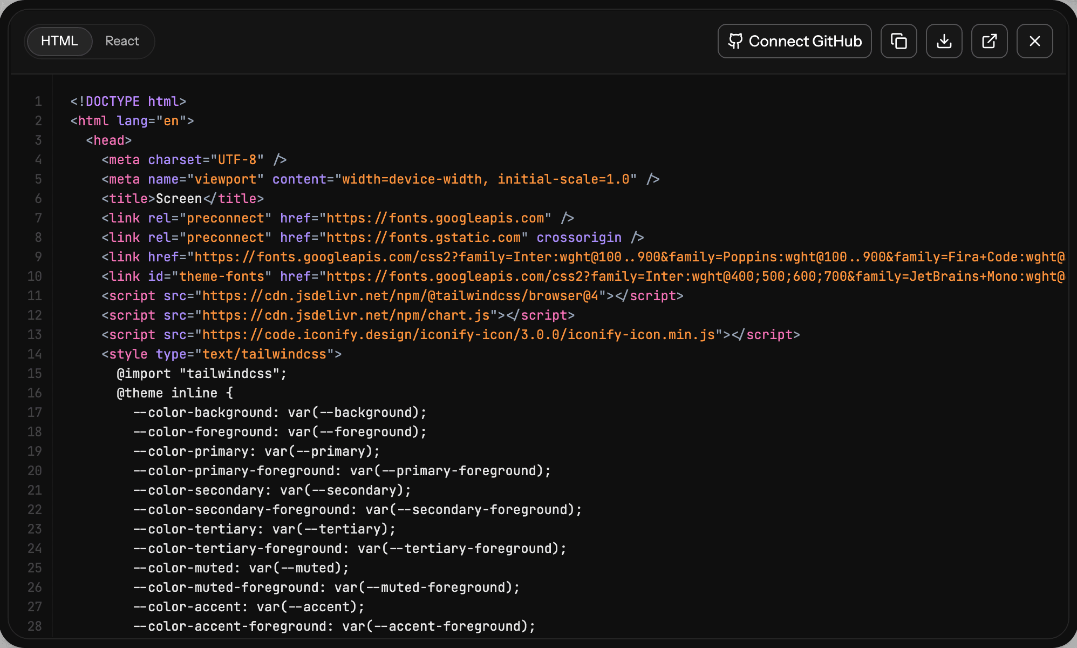Viewport: 1077px width, 648px height.
Task: Click the DOCTYPE html line
Action: tap(128, 102)
